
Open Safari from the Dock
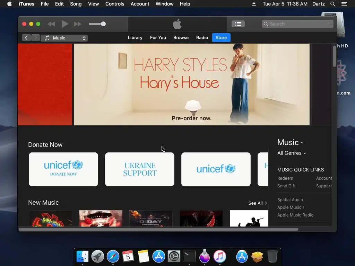click(113, 257)
